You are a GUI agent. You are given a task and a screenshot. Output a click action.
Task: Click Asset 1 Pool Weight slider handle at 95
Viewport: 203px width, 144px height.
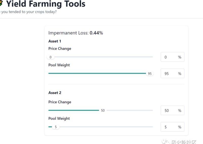150,74
